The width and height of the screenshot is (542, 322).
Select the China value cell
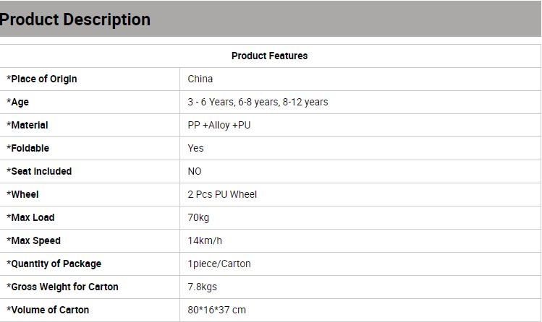tap(200, 79)
